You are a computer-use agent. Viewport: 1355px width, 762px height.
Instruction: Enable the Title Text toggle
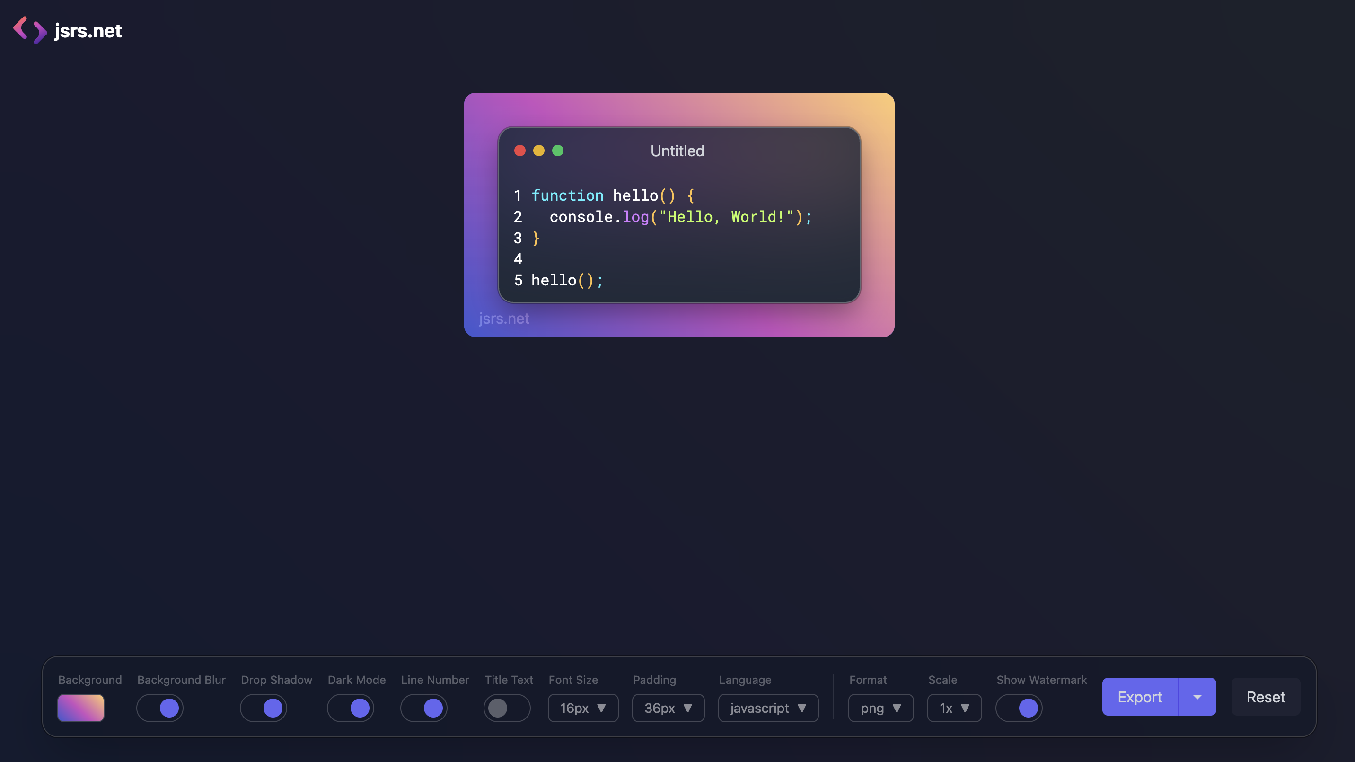coord(507,708)
